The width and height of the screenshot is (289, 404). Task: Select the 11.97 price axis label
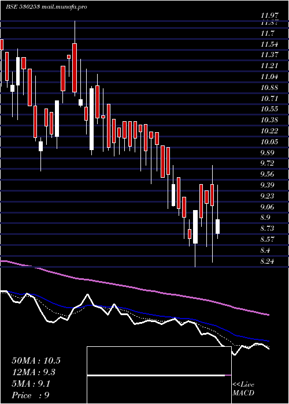pyautogui.click(x=269, y=16)
